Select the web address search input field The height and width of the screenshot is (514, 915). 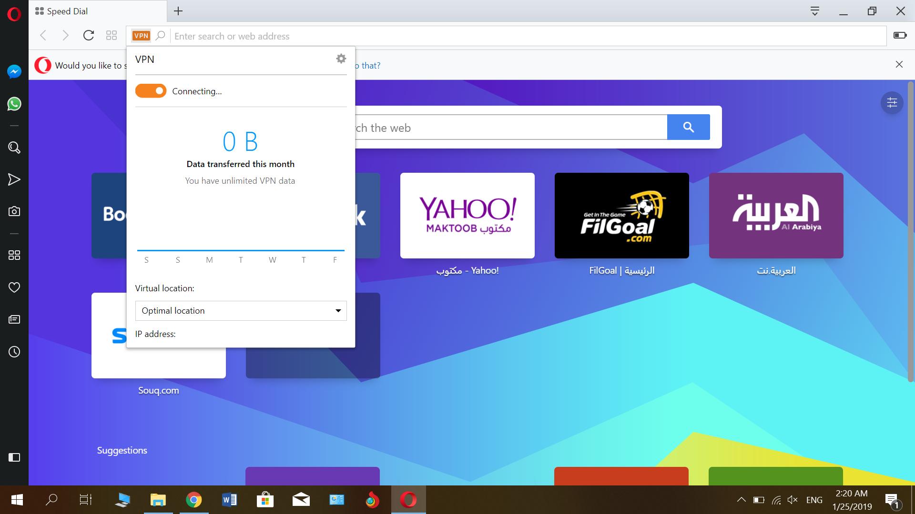[529, 36]
